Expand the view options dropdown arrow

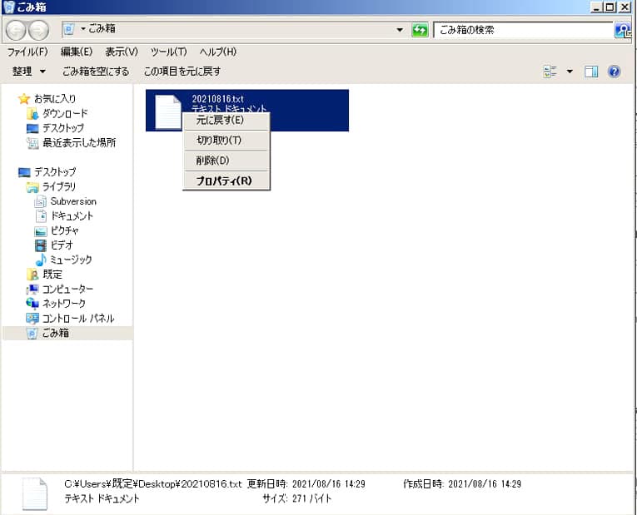pos(570,72)
